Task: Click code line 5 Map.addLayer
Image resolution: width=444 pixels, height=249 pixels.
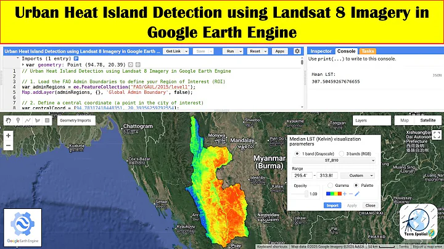Action: pyautogui.click(x=107, y=92)
